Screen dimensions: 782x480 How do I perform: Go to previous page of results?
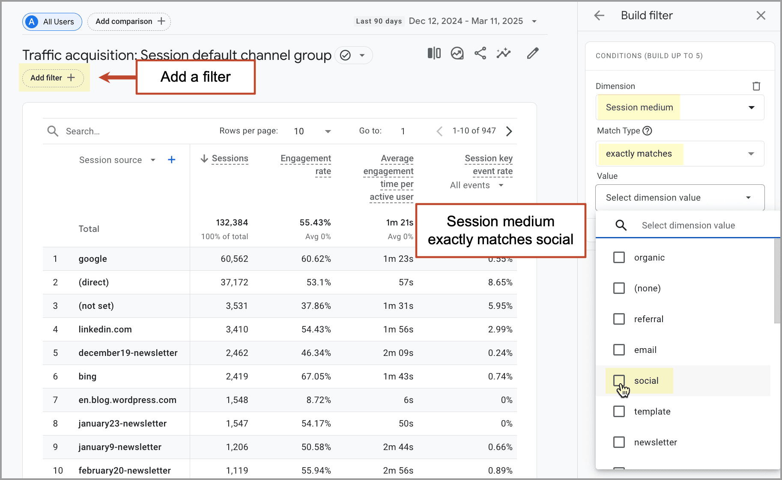pos(439,131)
